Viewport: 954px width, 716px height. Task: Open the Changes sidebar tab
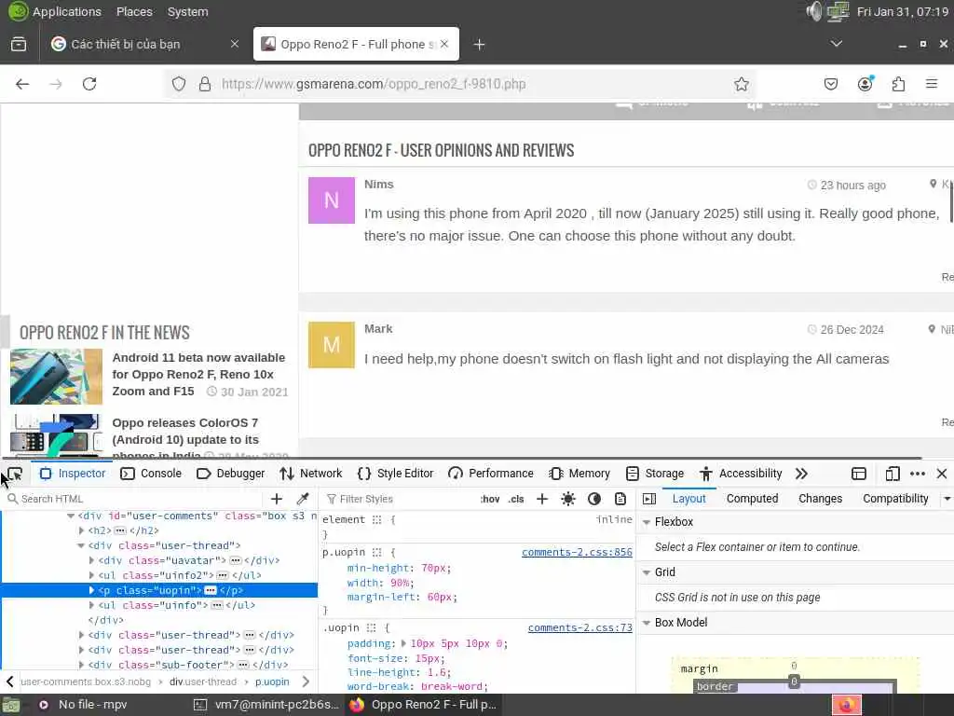coord(820,500)
